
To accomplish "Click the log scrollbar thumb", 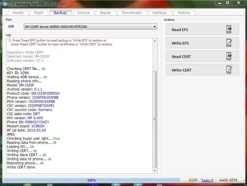I will (155, 119).
